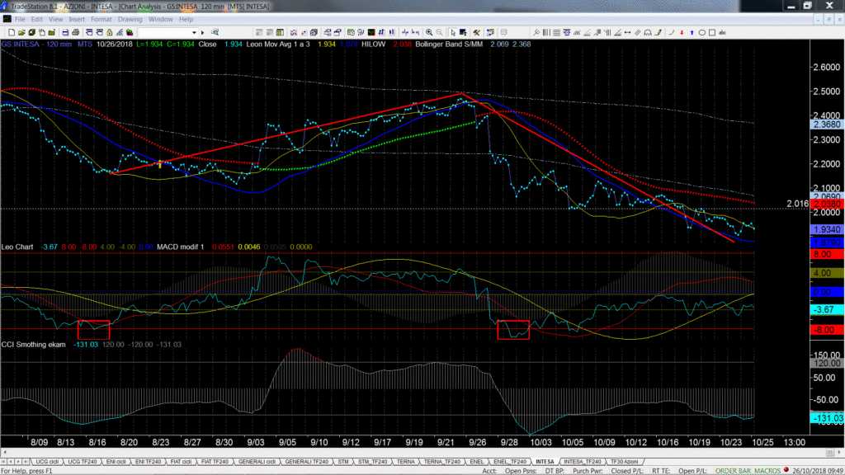The width and height of the screenshot is (845, 475).
Task: Click the horizontal scrollbar left arrow
Action: point(4,453)
